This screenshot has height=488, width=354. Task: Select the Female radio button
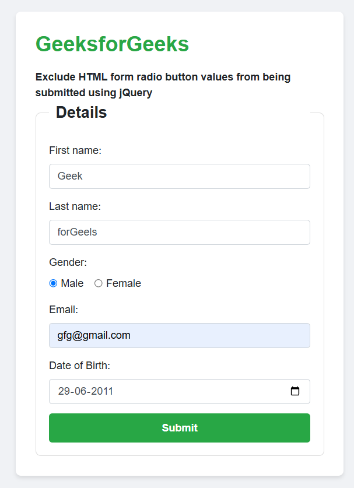tap(99, 283)
